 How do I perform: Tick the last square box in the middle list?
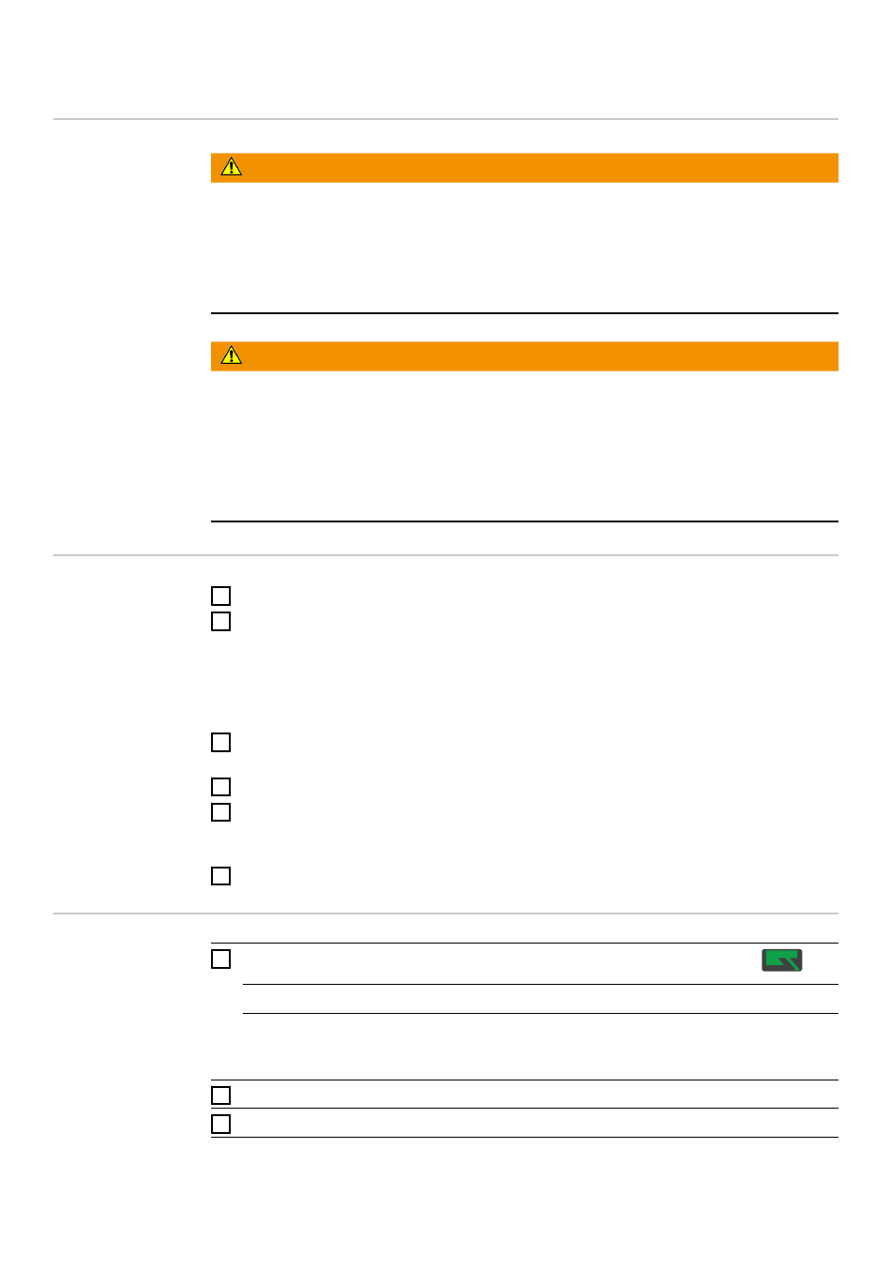(221, 875)
